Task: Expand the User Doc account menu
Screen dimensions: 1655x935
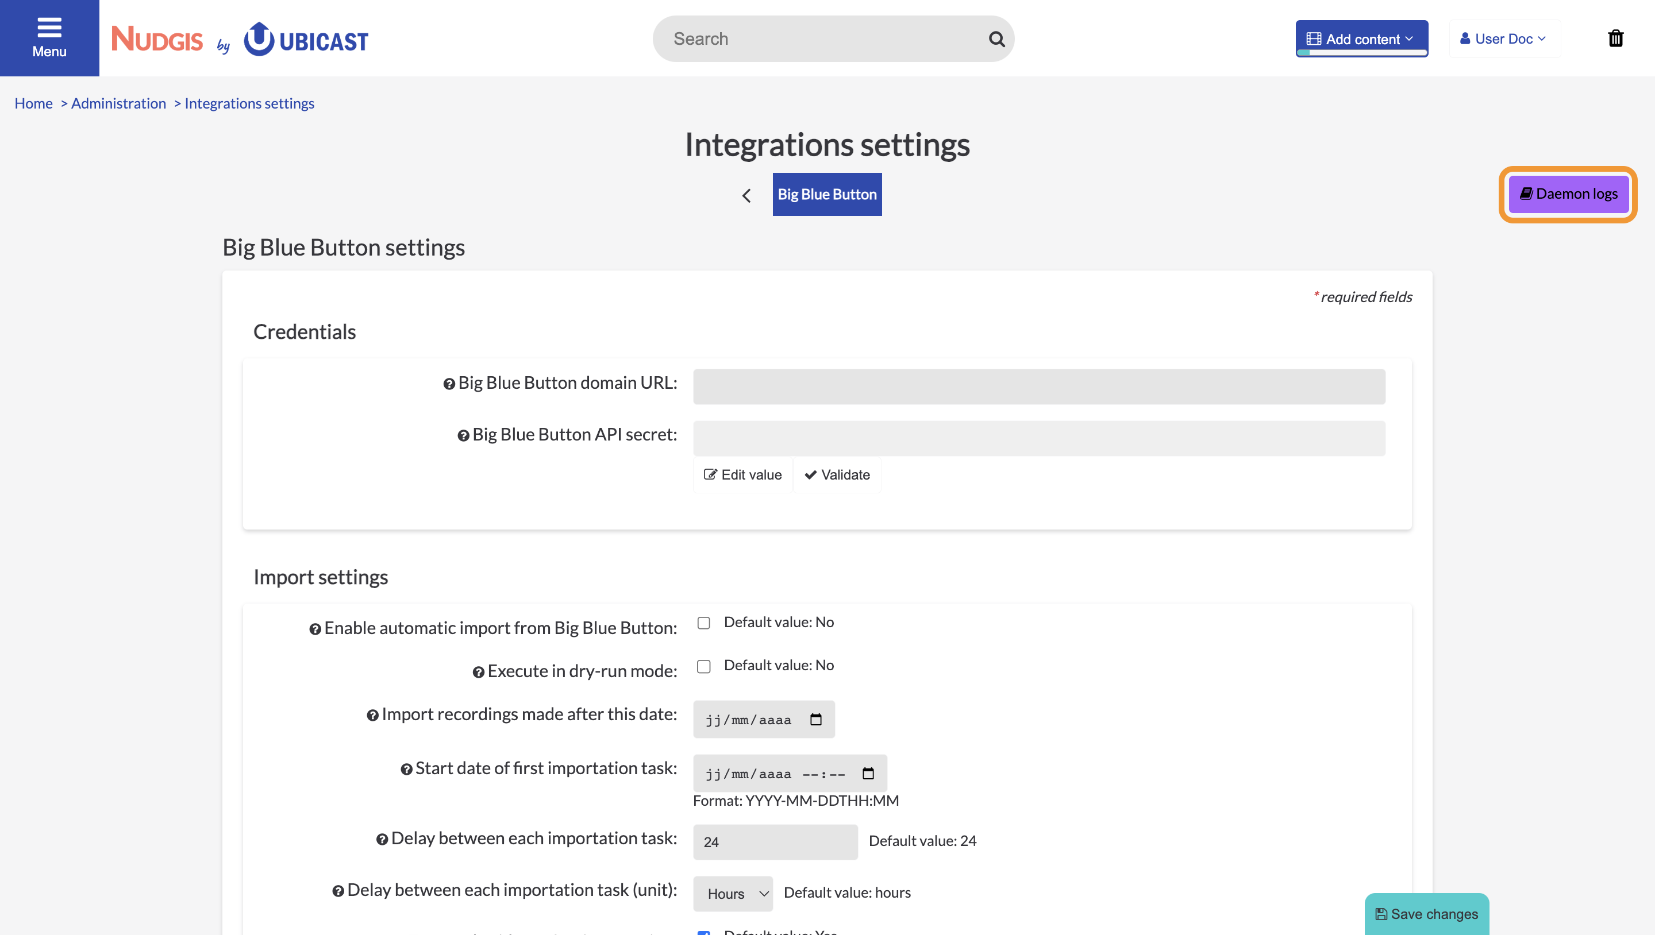Action: 1504,38
